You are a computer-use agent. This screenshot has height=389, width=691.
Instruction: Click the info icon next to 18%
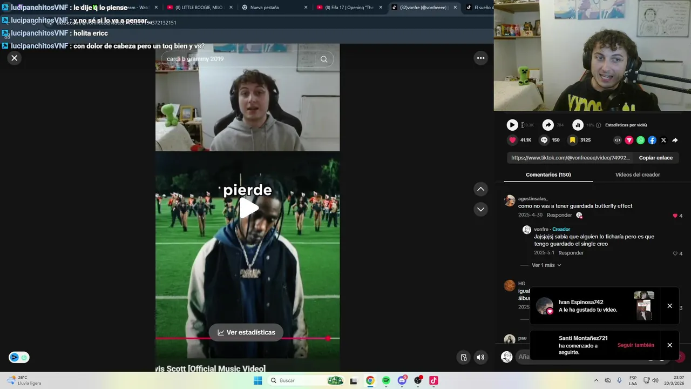click(598, 125)
